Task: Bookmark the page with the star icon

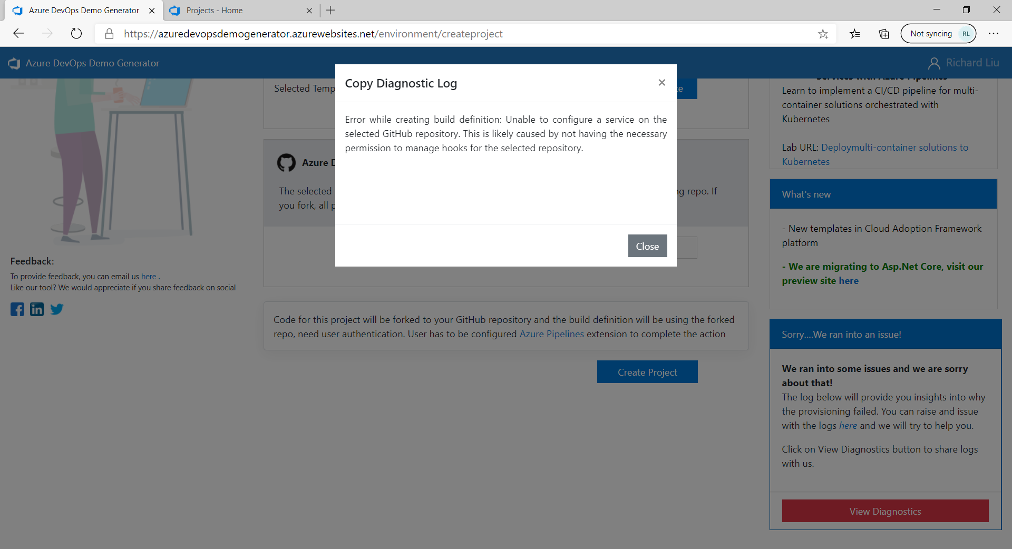Action: coord(823,33)
